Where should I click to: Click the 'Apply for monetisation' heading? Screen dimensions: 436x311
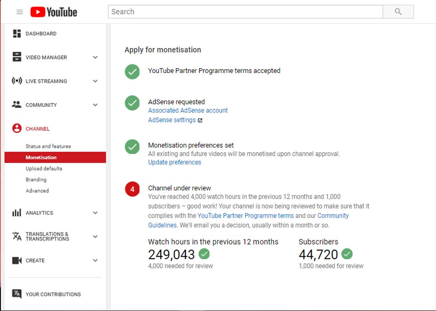tap(163, 50)
